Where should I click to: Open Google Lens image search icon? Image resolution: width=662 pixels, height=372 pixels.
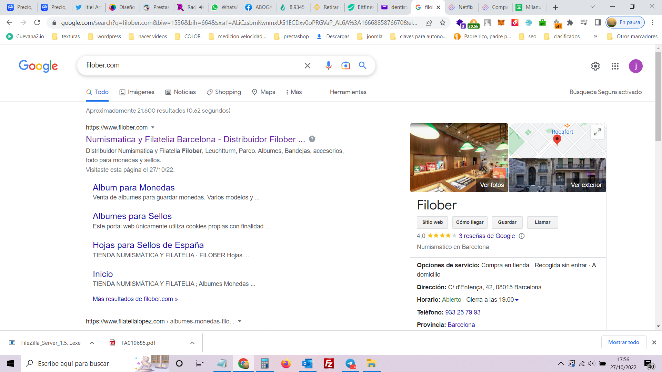pyautogui.click(x=345, y=65)
